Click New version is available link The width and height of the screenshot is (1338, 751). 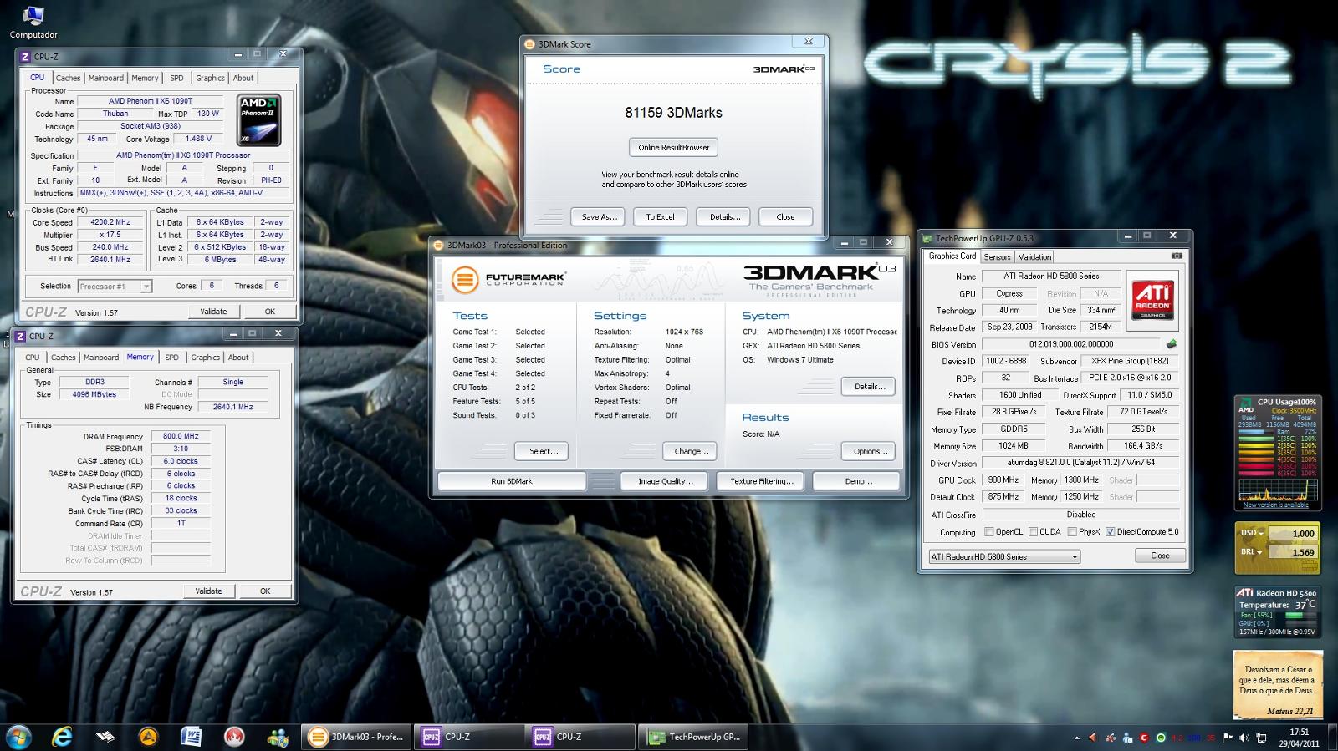(1275, 505)
